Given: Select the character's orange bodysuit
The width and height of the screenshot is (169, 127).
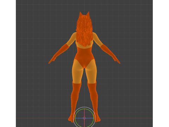Looking at the screenshot, I should coord(84,56).
